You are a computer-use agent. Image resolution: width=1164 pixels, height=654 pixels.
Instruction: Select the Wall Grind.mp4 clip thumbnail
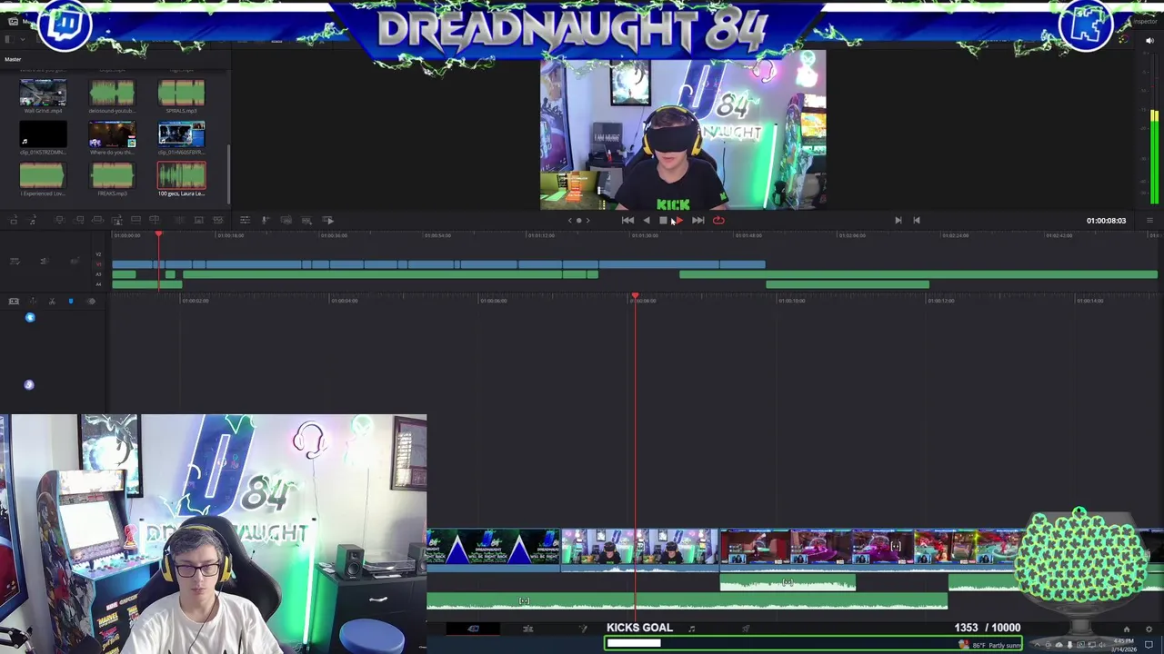click(x=43, y=93)
